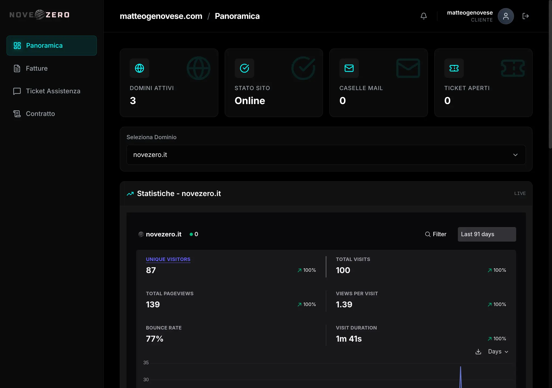Click the Fatture document icon
This screenshot has height=388, width=552.
coord(17,68)
